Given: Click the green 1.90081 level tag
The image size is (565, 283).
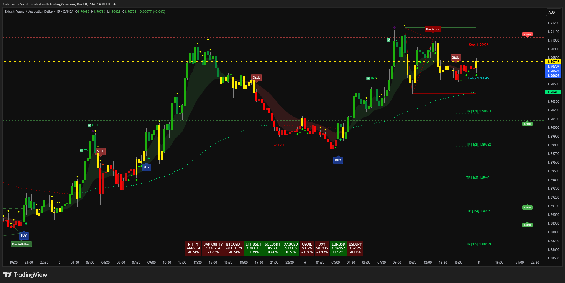Looking at the screenshot, I should pyautogui.click(x=527, y=124).
